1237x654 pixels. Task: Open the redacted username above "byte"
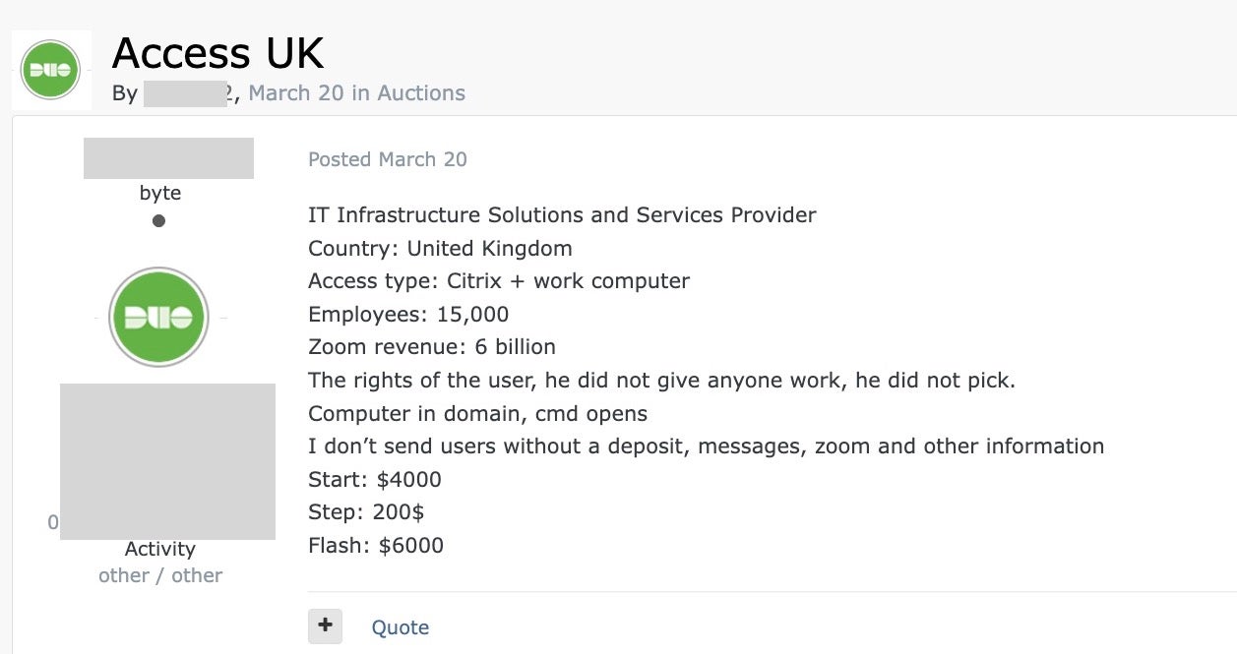click(168, 158)
